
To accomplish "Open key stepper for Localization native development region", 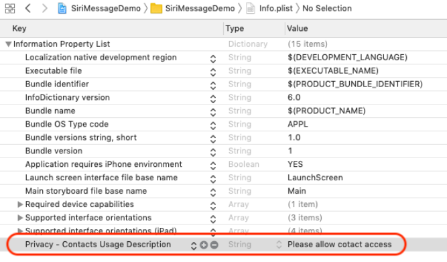I will [x=213, y=59].
